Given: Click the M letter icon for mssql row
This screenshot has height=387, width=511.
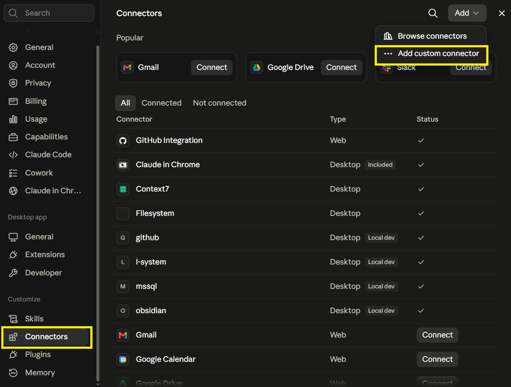Looking at the screenshot, I should (x=123, y=287).
